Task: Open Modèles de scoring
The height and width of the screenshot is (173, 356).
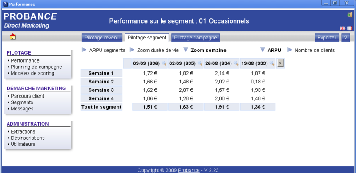Action: tap(32, 73)
